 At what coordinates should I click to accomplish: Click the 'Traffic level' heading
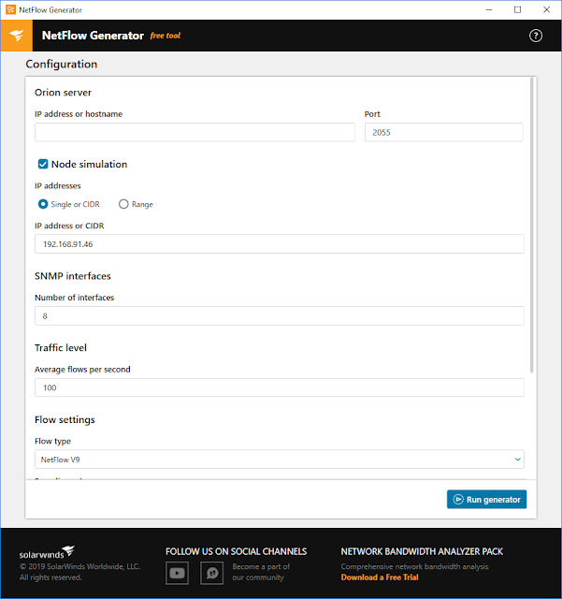click(x=61, y=347)
